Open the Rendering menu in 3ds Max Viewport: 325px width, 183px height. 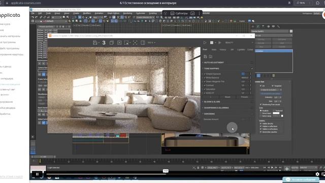pos(127,13)
